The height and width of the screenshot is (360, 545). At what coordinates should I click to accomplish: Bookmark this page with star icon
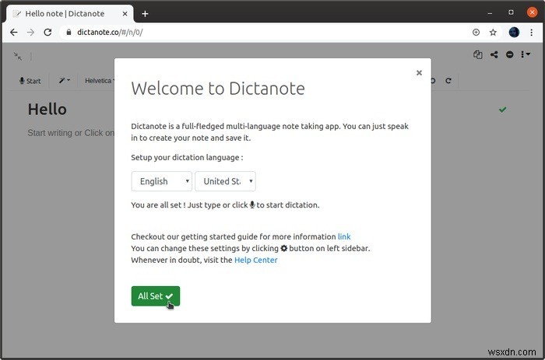(493, 33)
